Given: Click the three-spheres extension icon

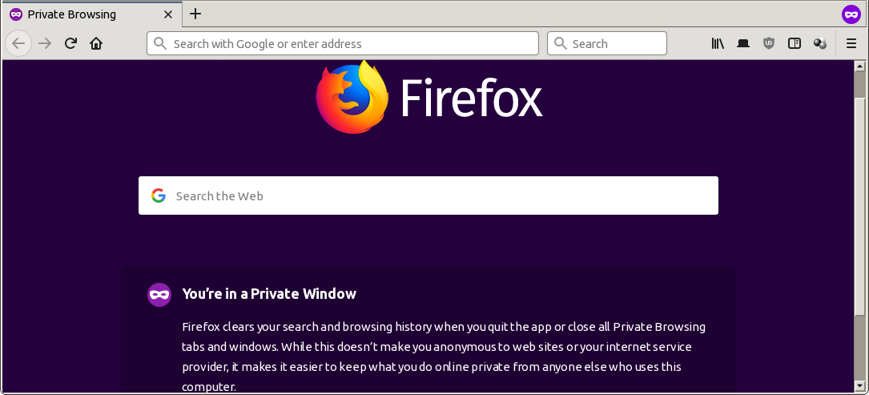Looking at the screenshot, I should (x=819, y=44).
